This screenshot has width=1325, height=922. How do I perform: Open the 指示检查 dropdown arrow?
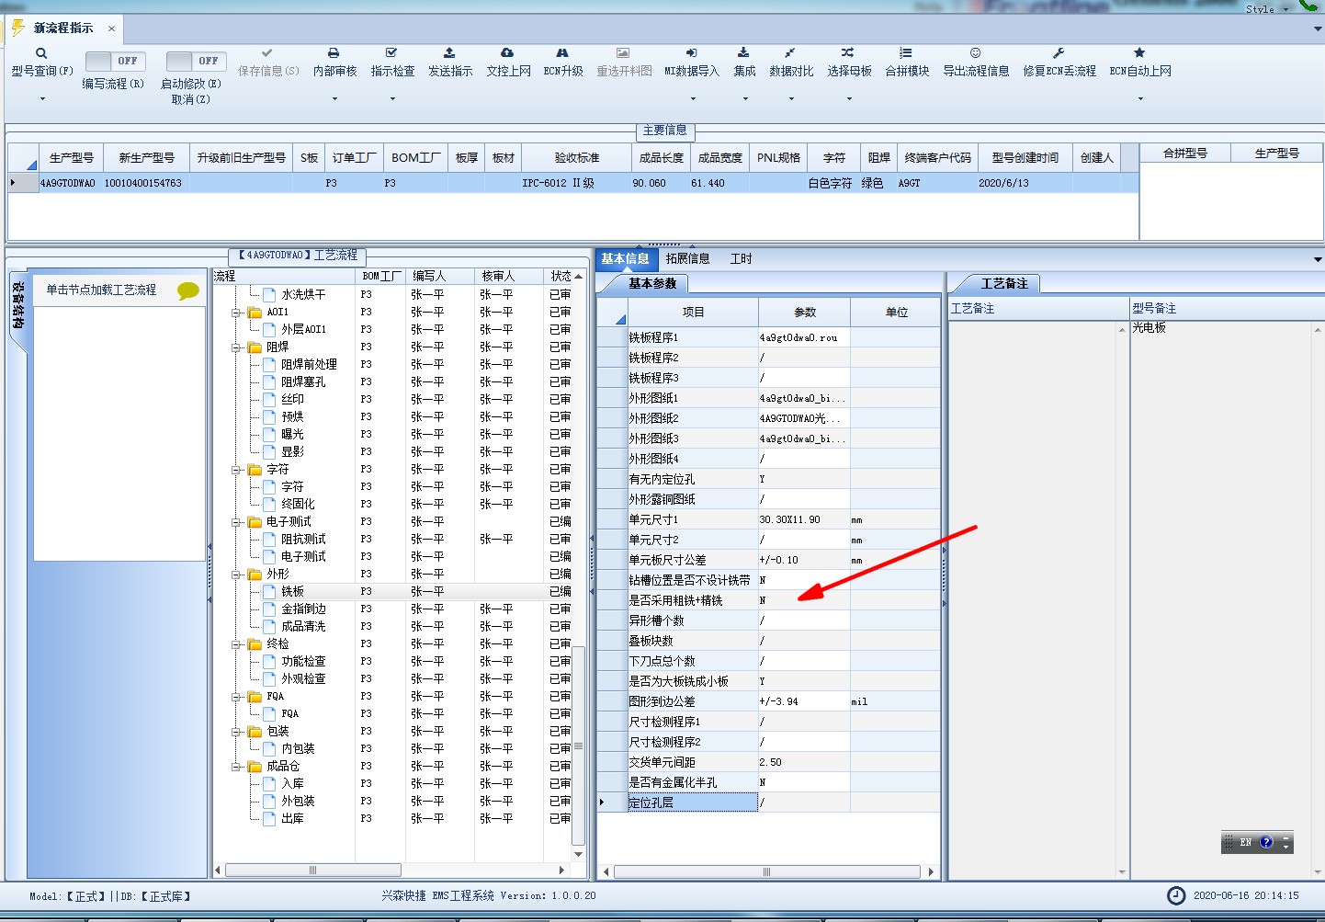[392, 98]
